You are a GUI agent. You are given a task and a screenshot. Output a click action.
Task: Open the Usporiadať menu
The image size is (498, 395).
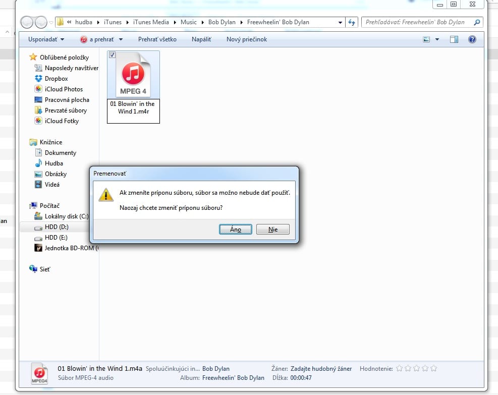pyautogui.click(x=46, y=39)
